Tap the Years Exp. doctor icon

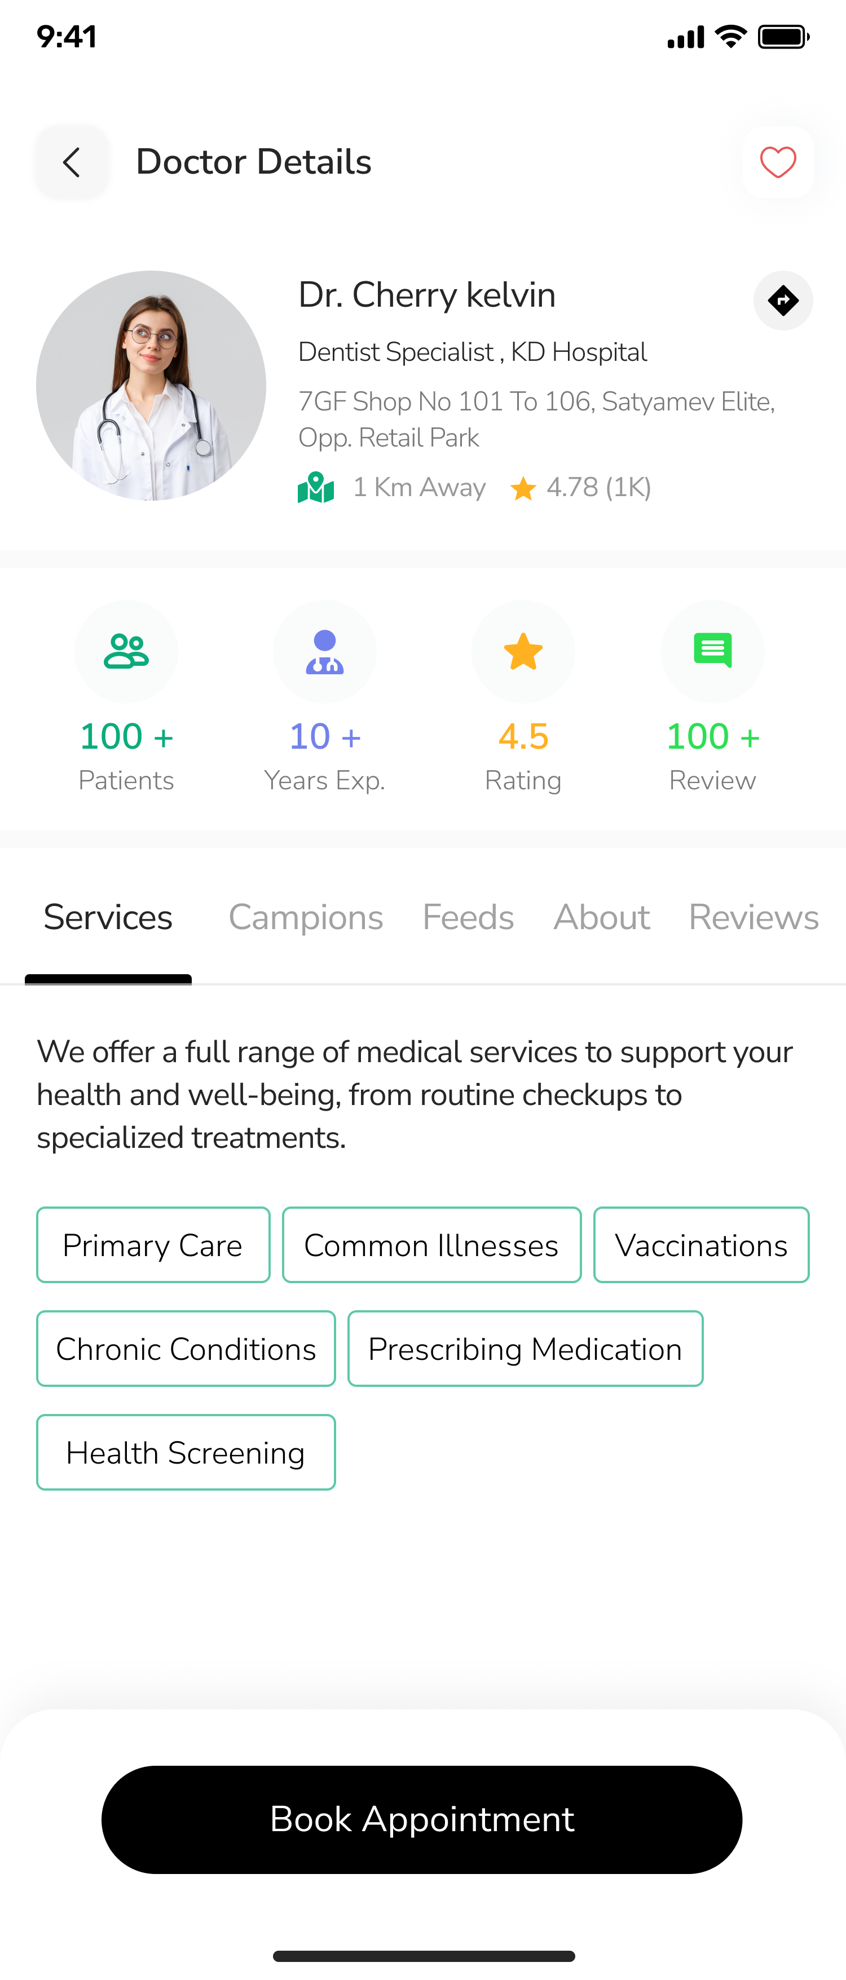tap(324, 652)
